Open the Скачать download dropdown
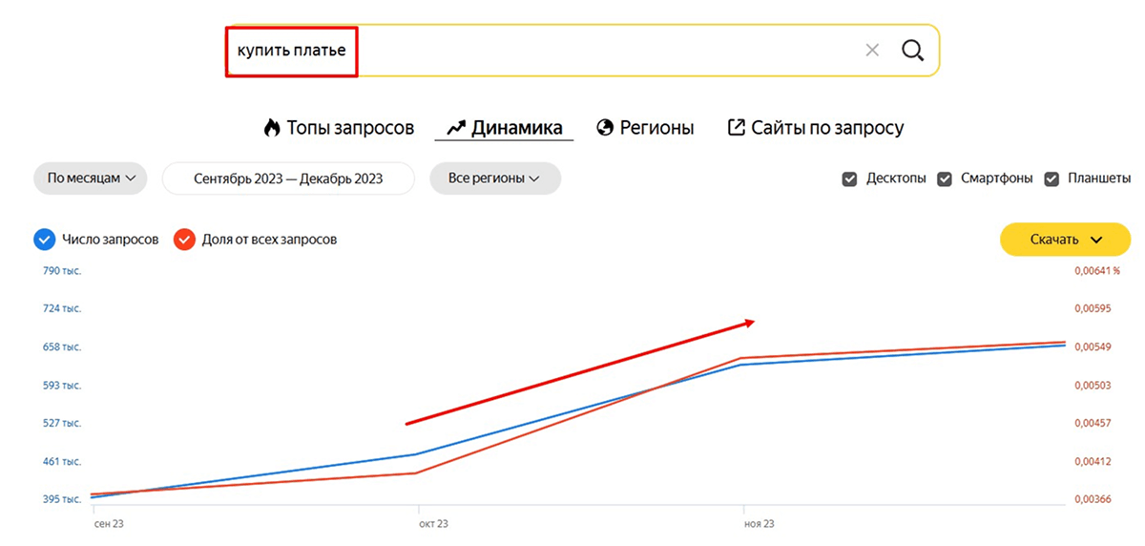Image resolution: width=1145 pixels, height=546 pixels. click(x=1065, y=240)
